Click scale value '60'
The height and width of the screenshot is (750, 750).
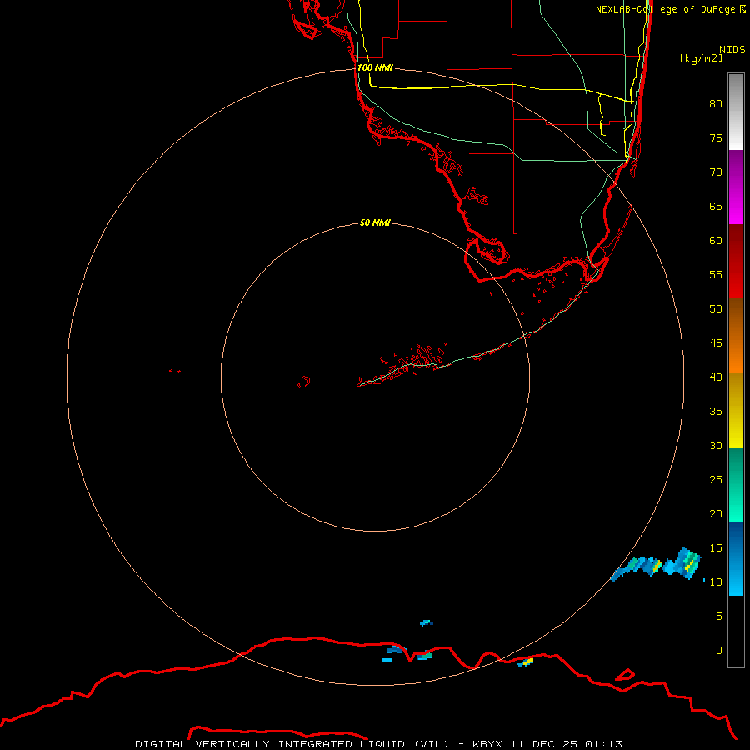pos(716,241)
